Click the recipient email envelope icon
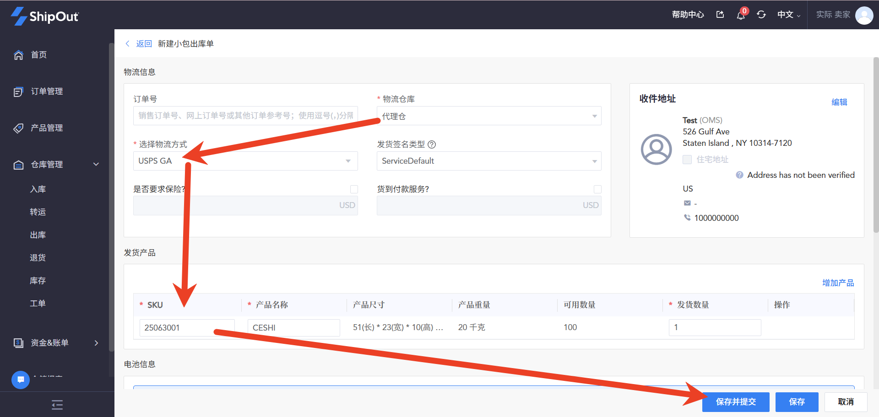 coord(687,203)
